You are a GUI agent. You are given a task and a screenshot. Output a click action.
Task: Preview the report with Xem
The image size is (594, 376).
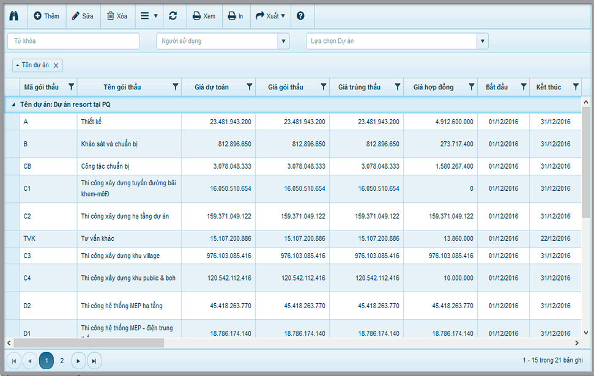click(x=204, y=16)
